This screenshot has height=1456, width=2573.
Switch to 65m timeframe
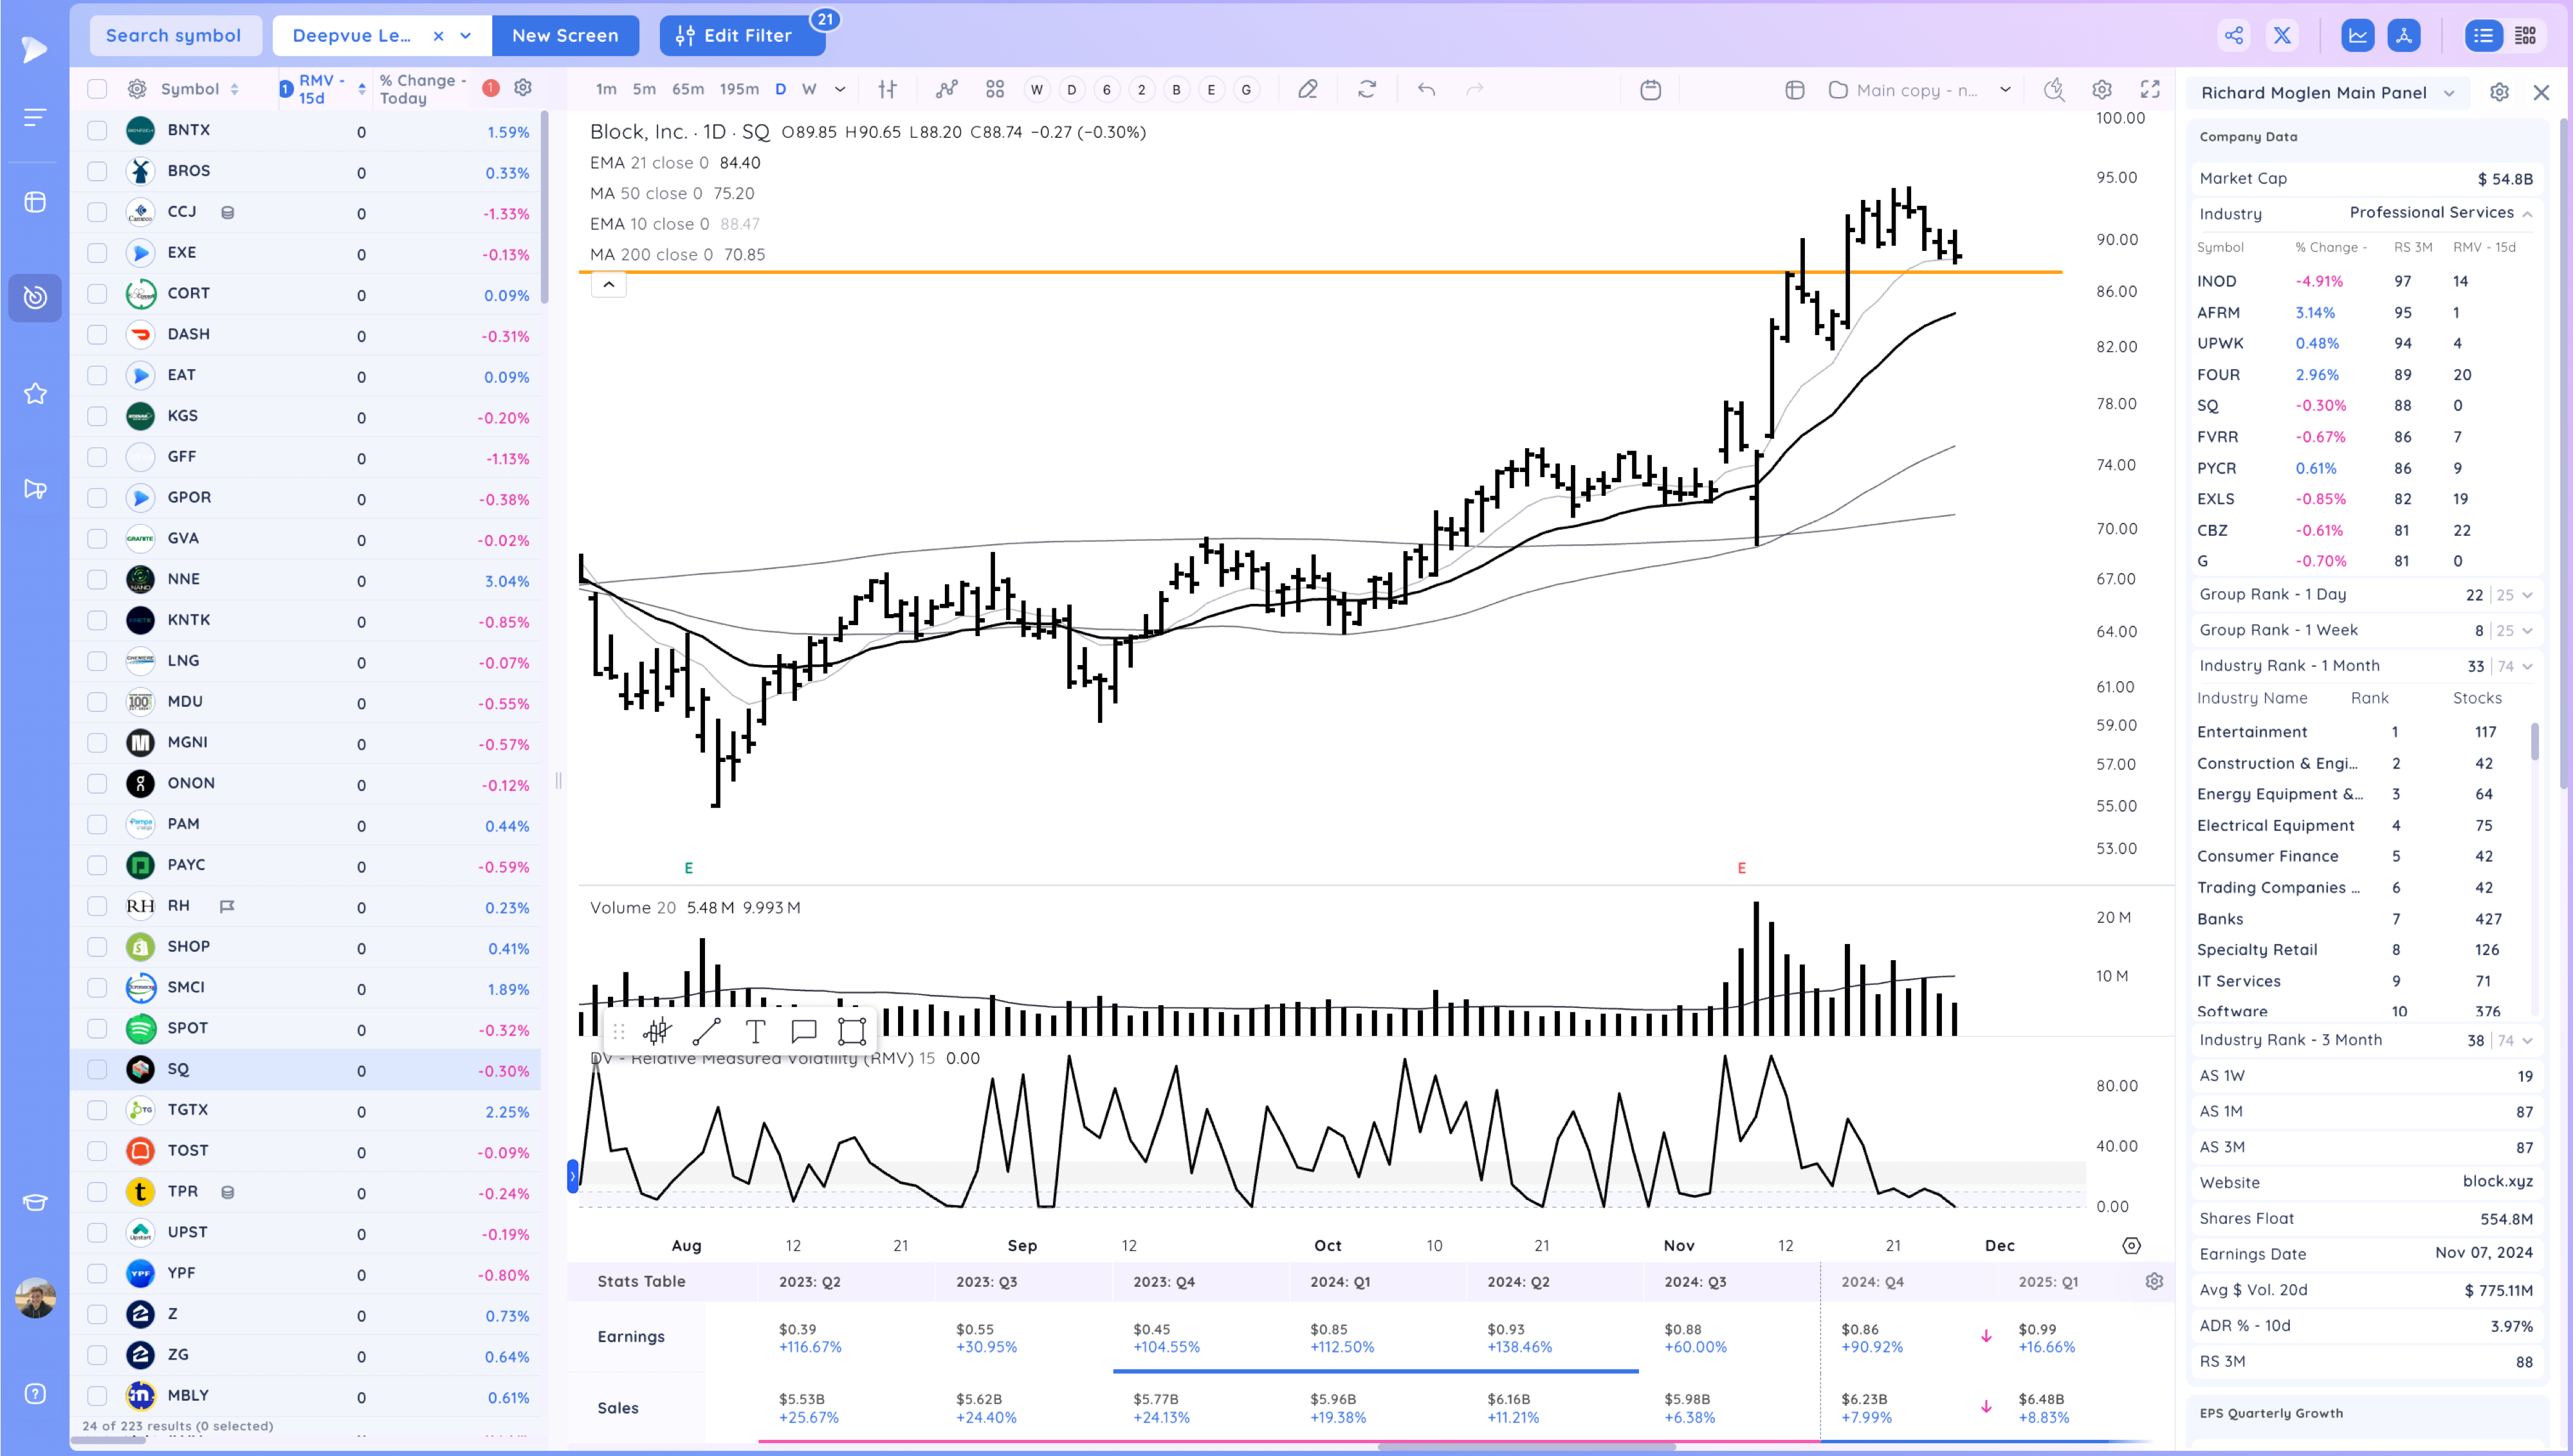click(688, 90)
